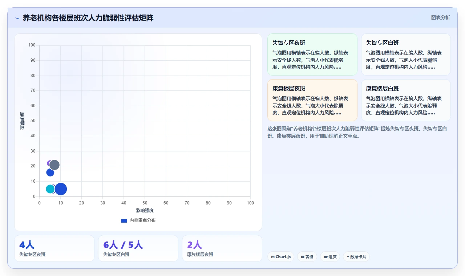This screenshot has height=276, width=465.
Task: Click the 影响强度 x-axis title
Action: [x=145, y=211]
